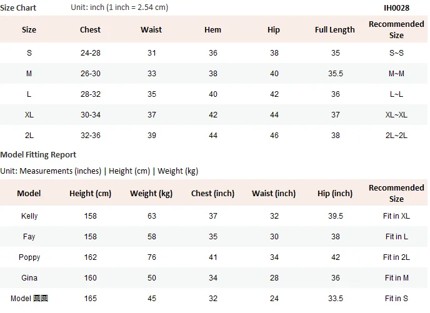430x313 pixels.
Task: Click the Height (cm) column header
Action: coord(90,194)
